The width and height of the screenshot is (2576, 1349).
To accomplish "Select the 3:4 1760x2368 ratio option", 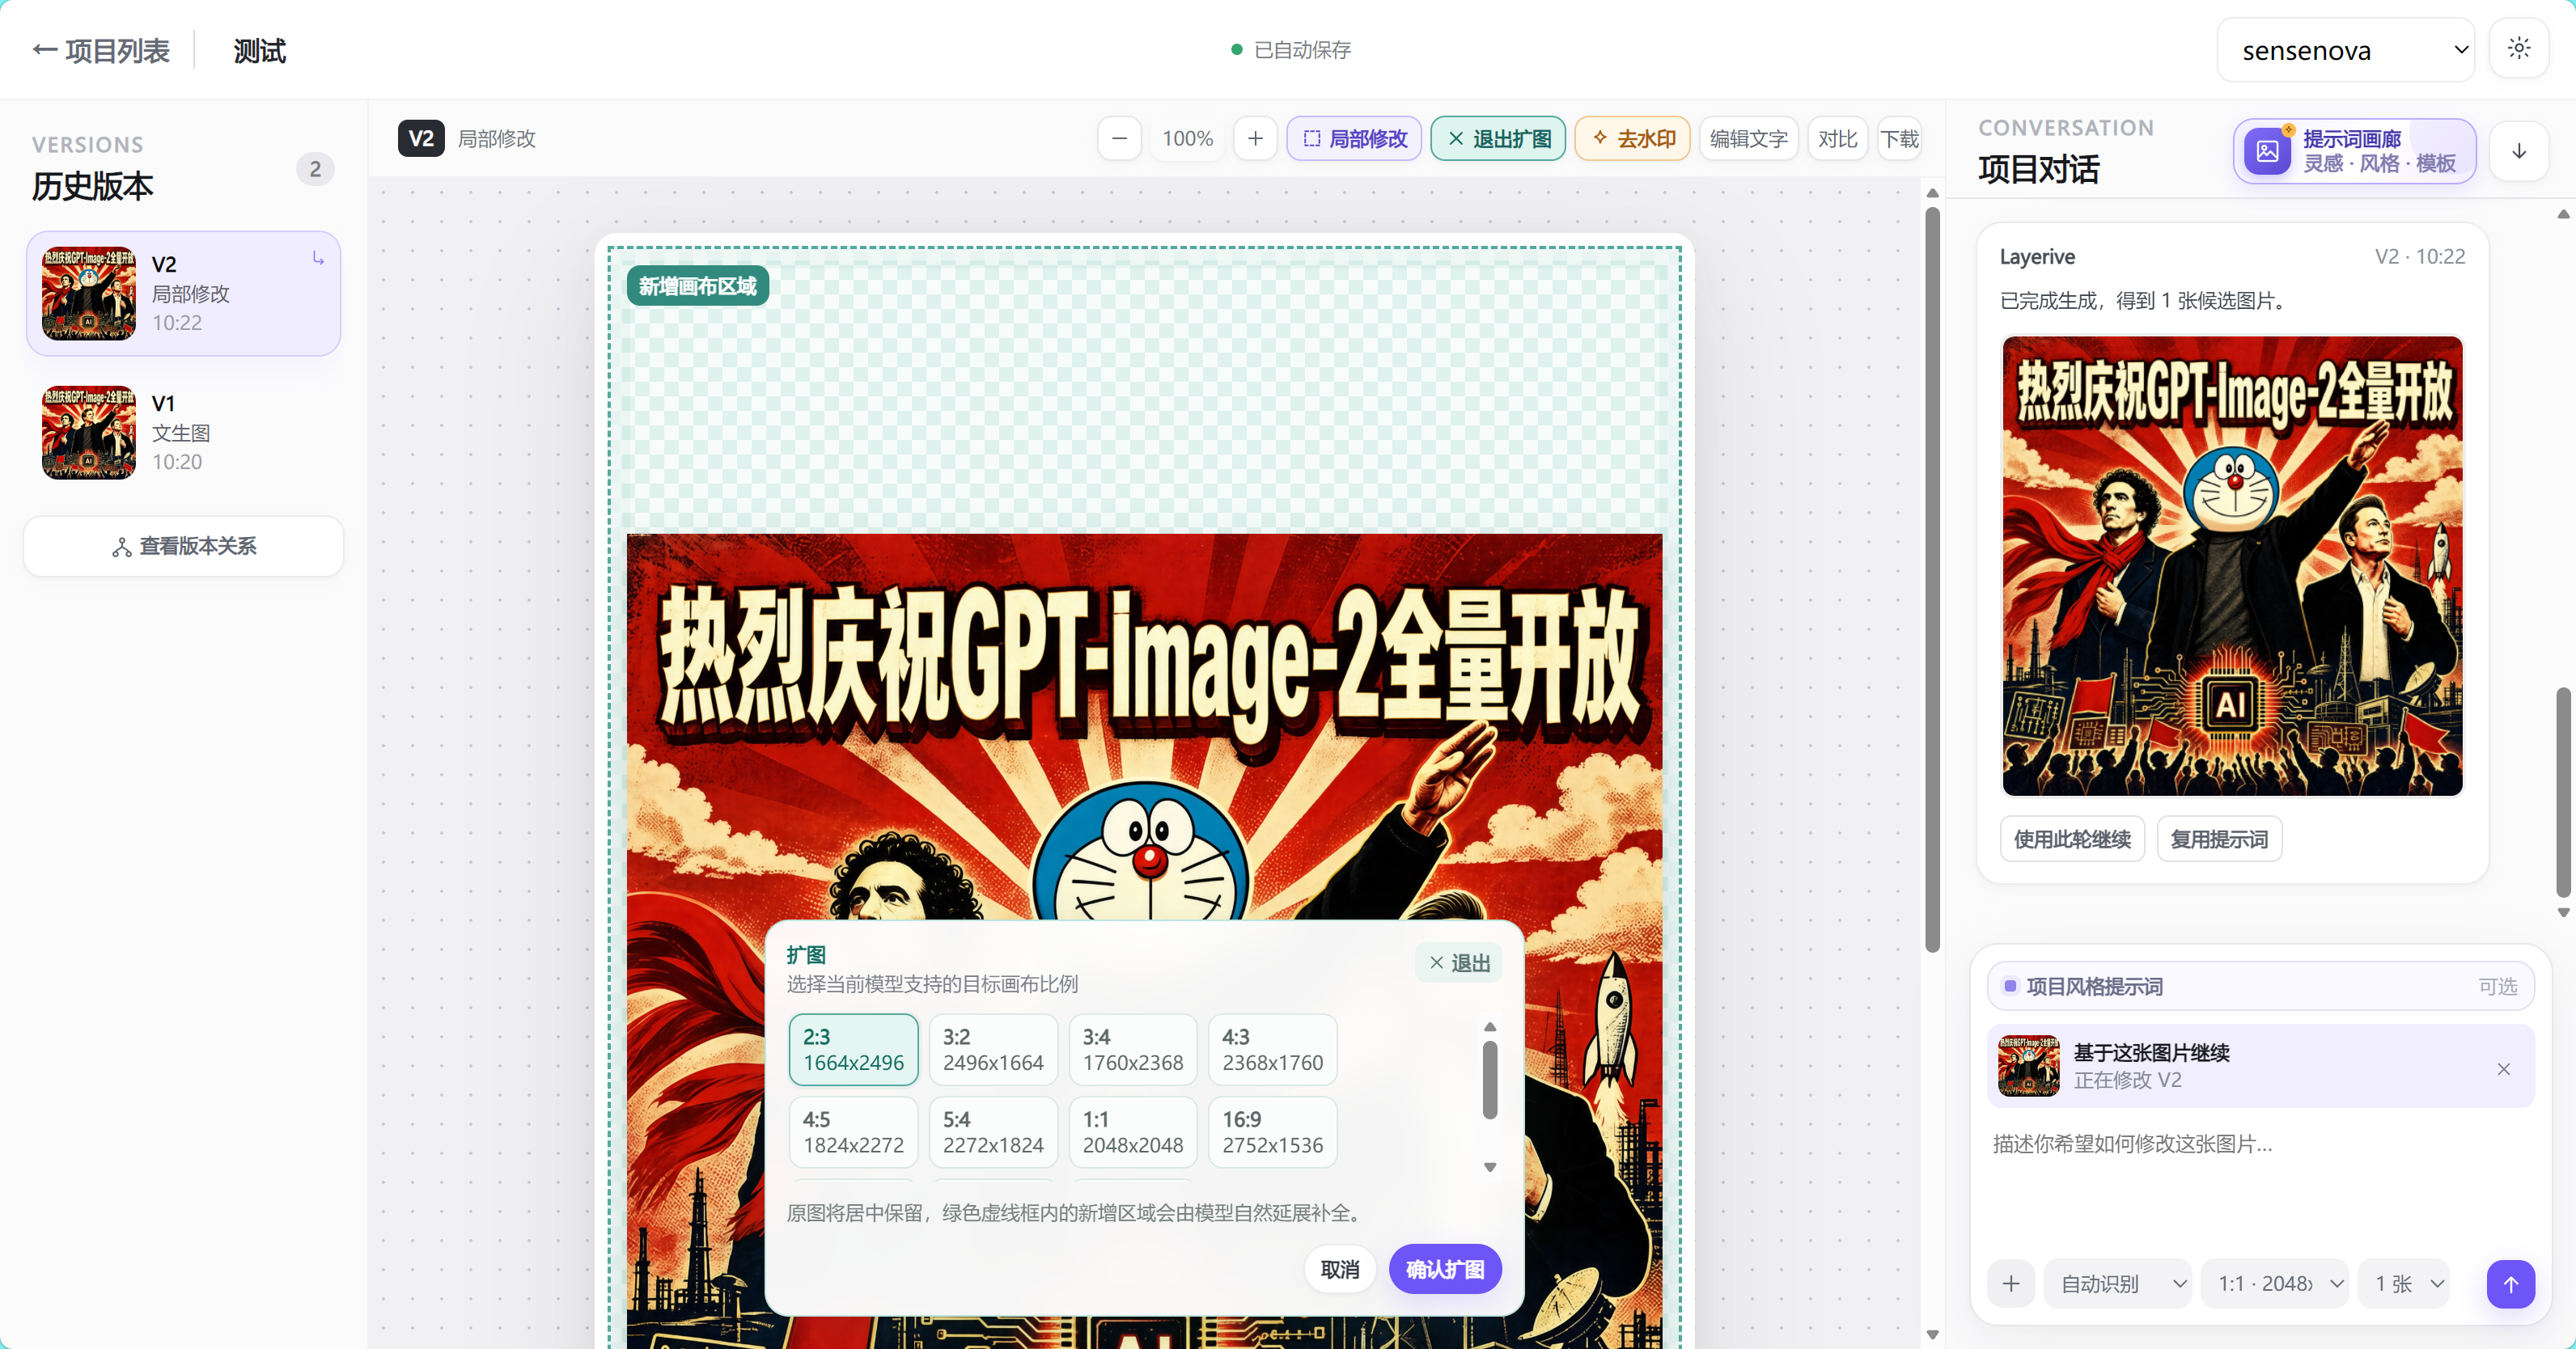I will 1132,1049.
